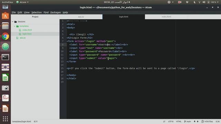Open the red swirl app in the dock
This screenshot has height=124, width=221.
(5, 98)
